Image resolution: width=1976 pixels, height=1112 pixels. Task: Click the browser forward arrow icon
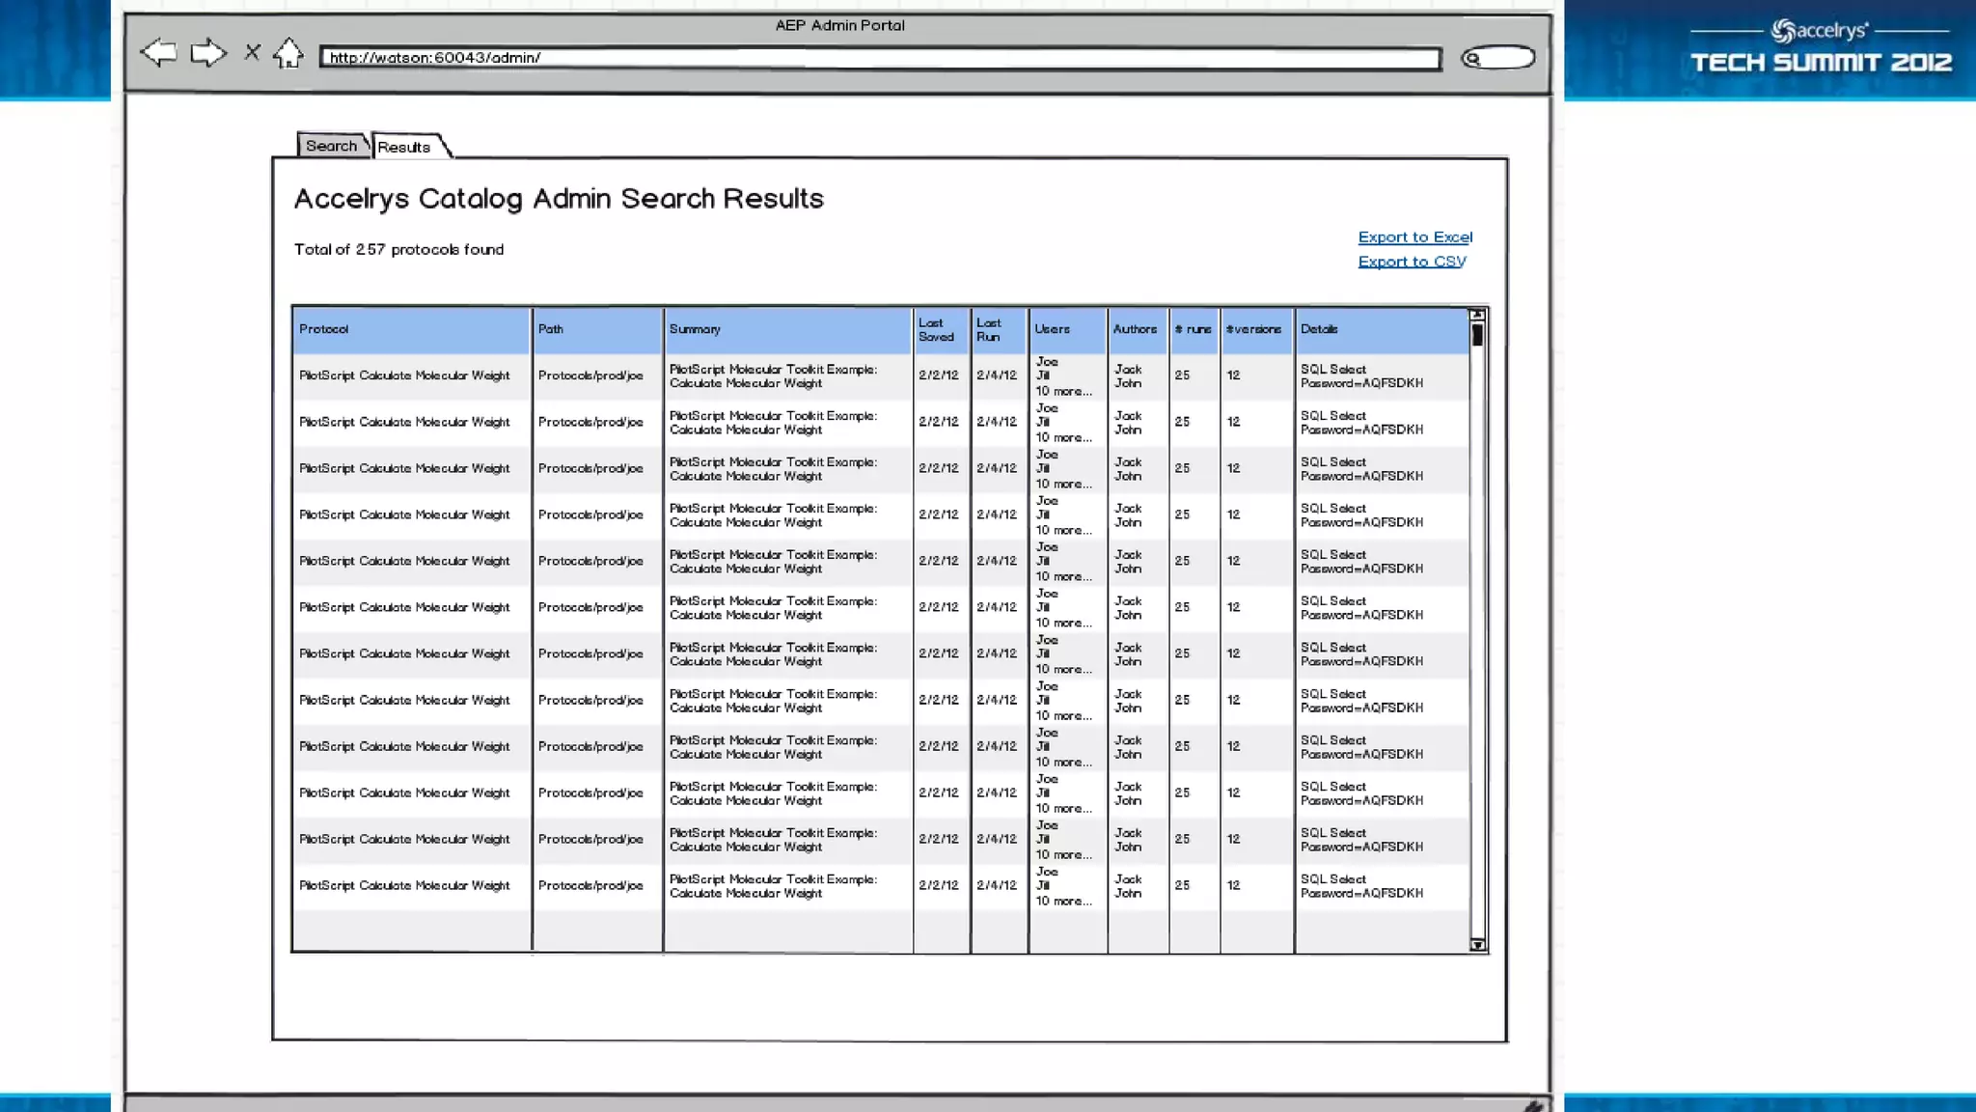(208, 52)
